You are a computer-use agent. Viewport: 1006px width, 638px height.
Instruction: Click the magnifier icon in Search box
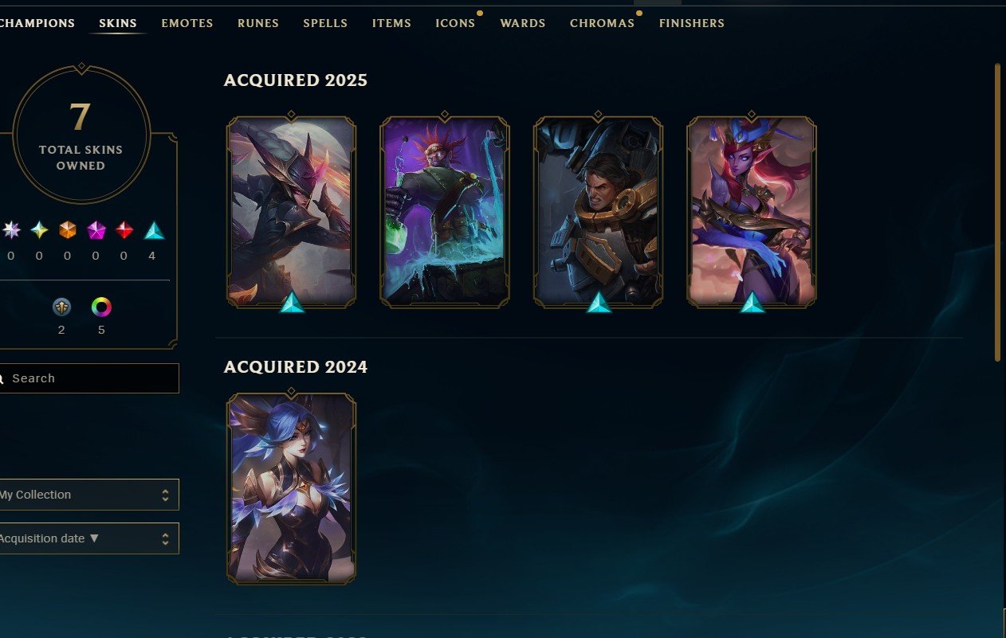(2, 378)
